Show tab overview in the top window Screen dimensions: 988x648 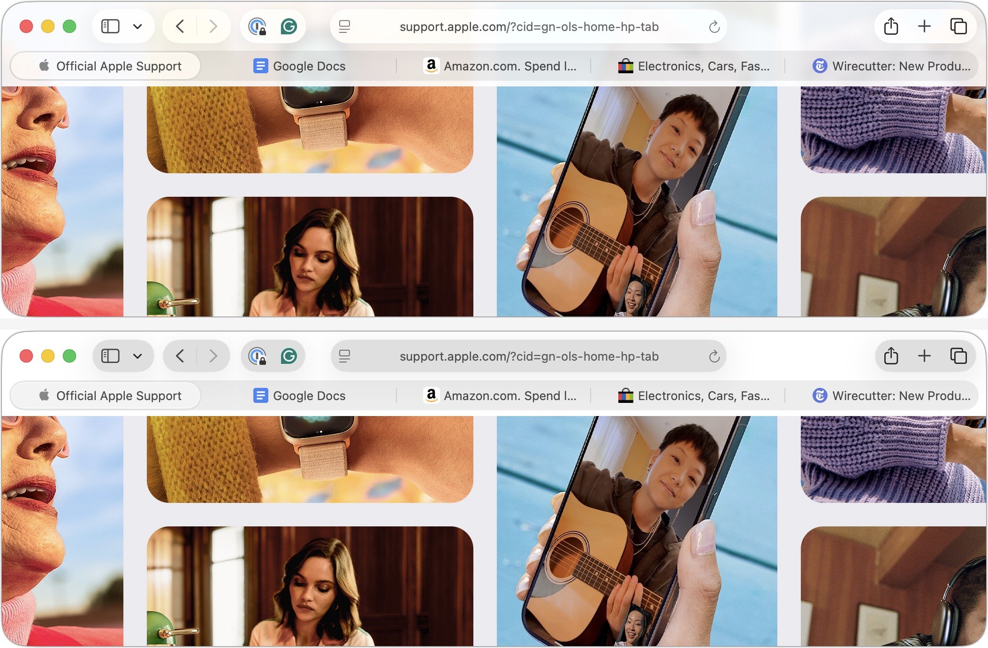pyautogui.click(x=958, y=26)
